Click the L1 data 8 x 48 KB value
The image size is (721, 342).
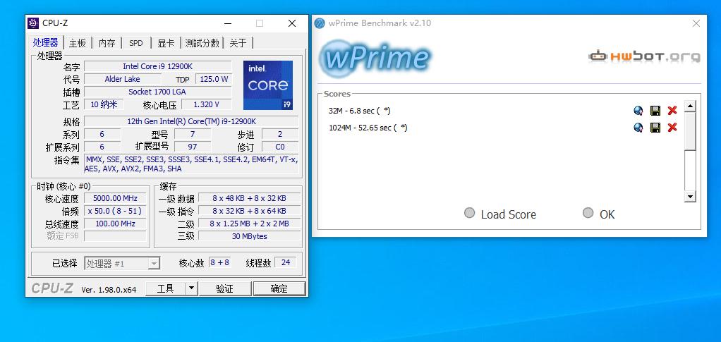point(250,199)
